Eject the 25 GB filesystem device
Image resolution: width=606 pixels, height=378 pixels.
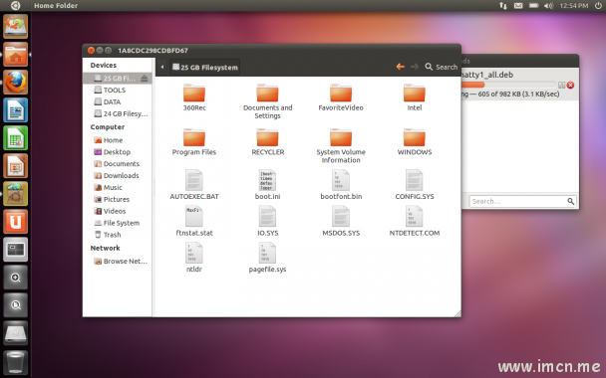[x=145, y=79]
